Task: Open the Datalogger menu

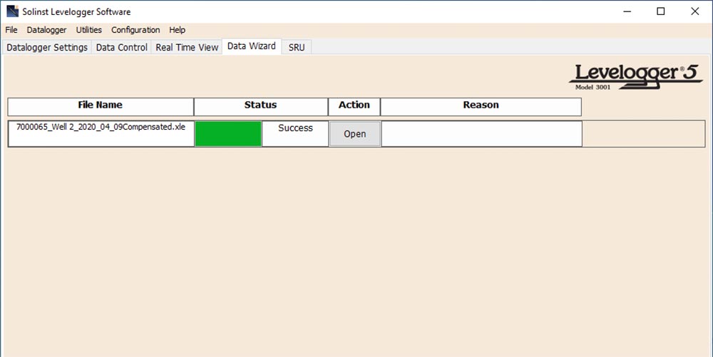Action: (x=46, y=30)
